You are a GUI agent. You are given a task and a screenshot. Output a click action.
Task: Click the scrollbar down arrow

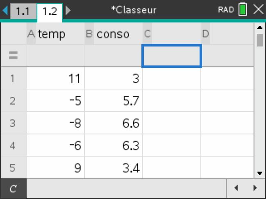click(259, 173)
